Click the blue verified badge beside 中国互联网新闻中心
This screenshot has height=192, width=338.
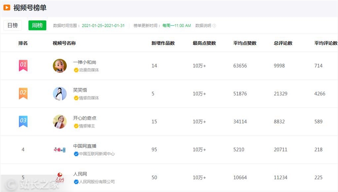[76, 154]
